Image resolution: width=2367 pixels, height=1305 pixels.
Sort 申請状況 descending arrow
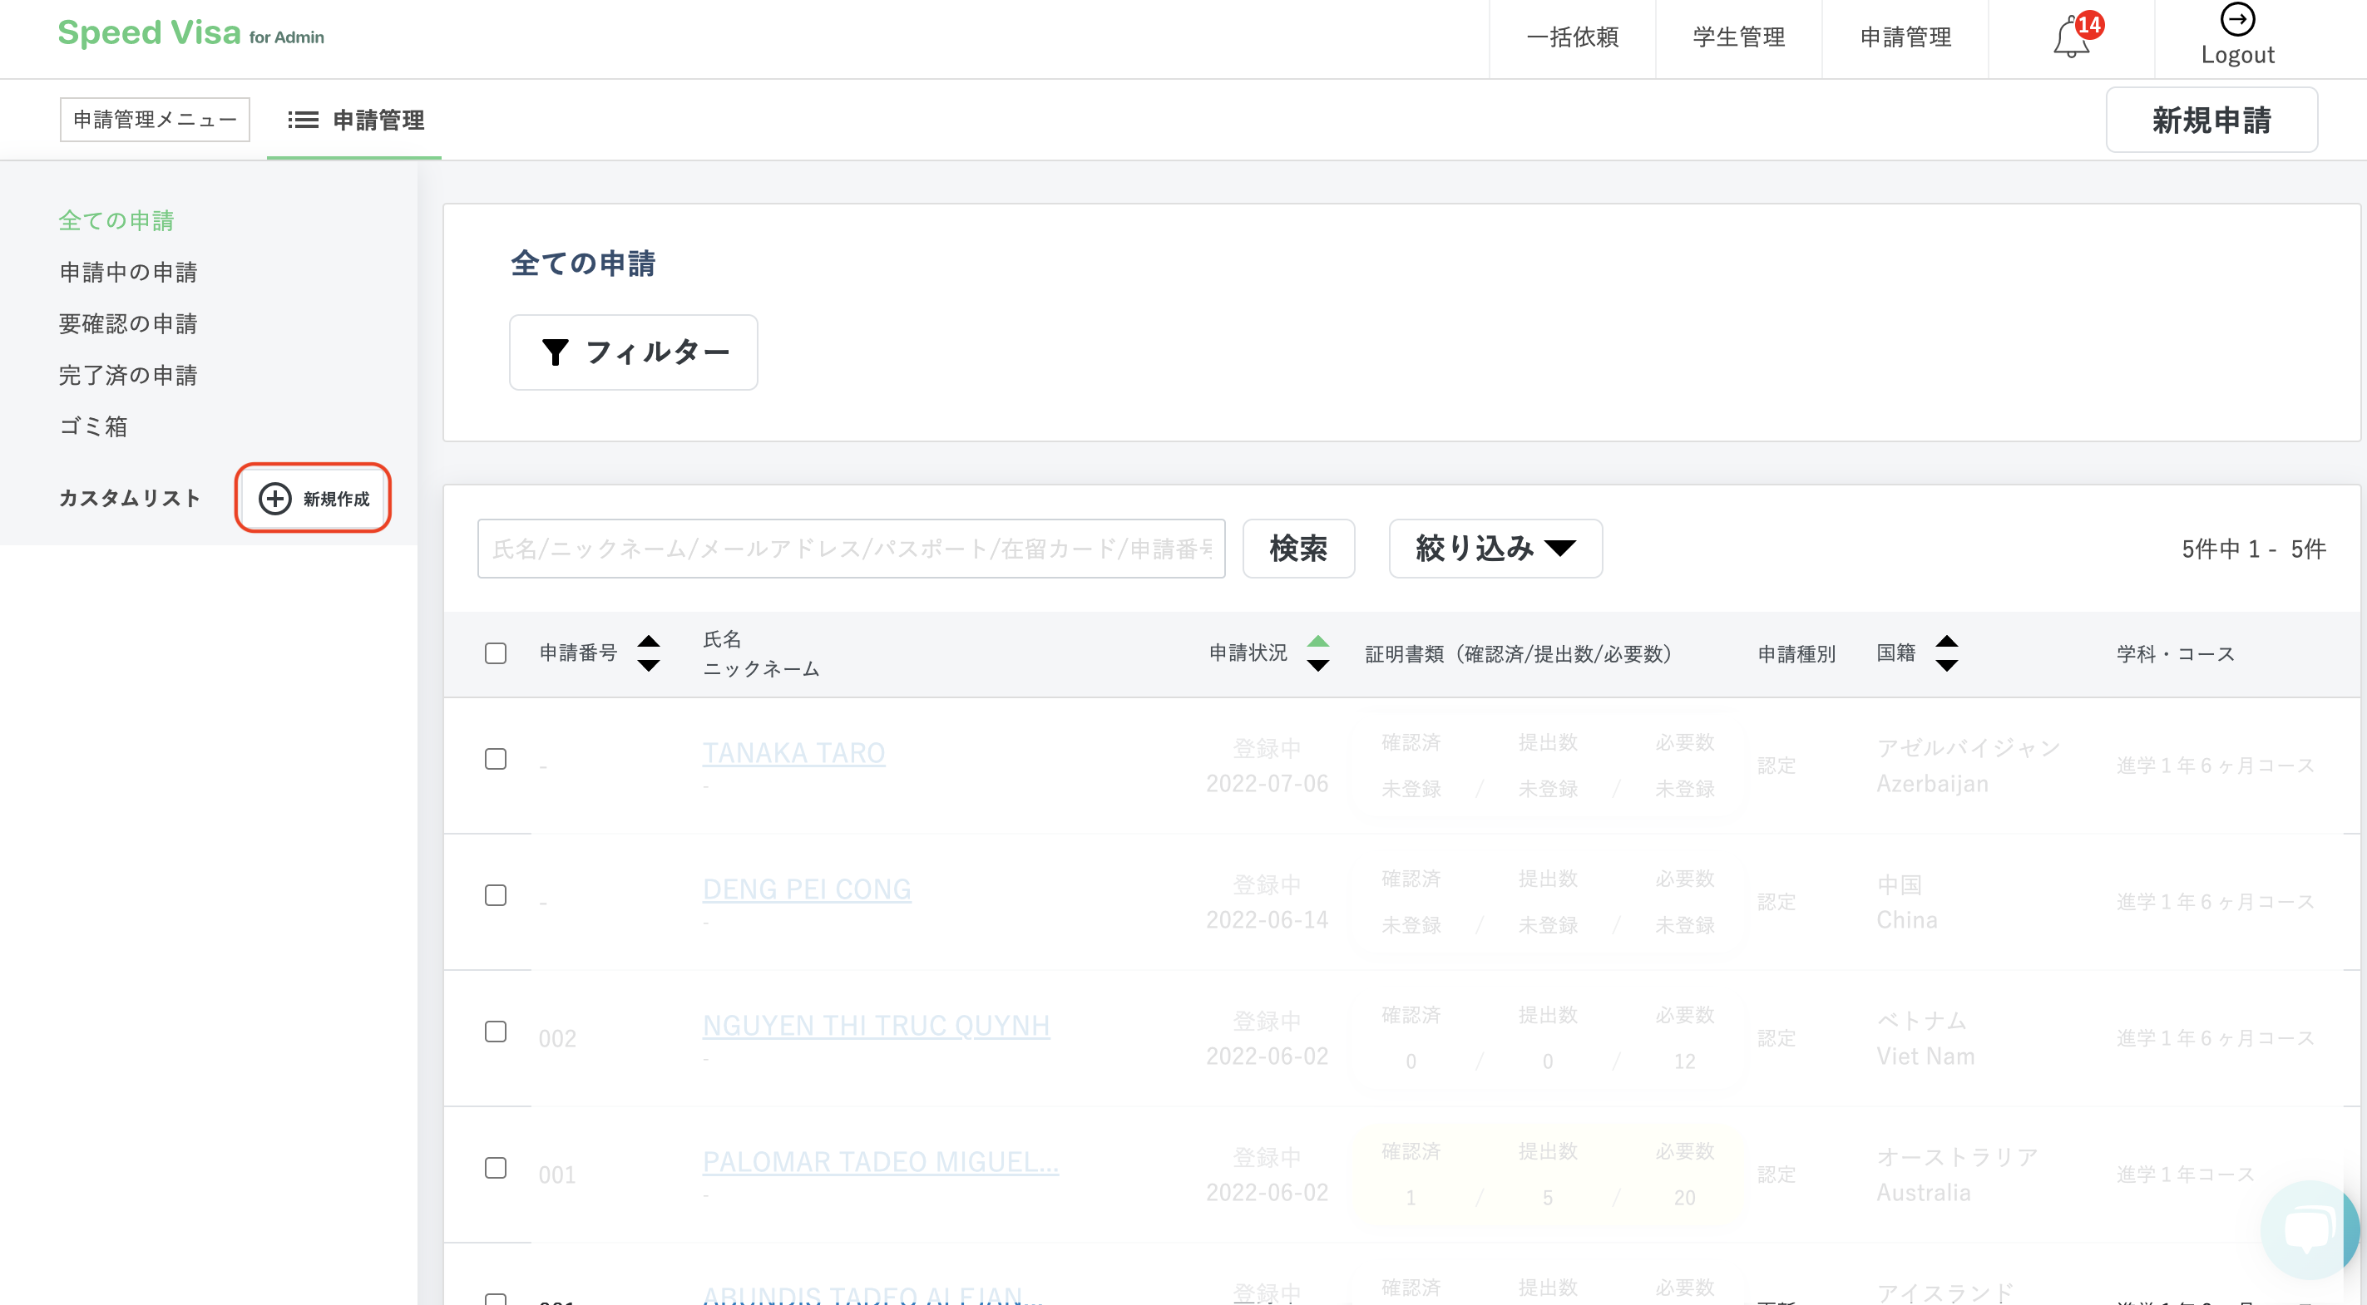click(1317, 665)
